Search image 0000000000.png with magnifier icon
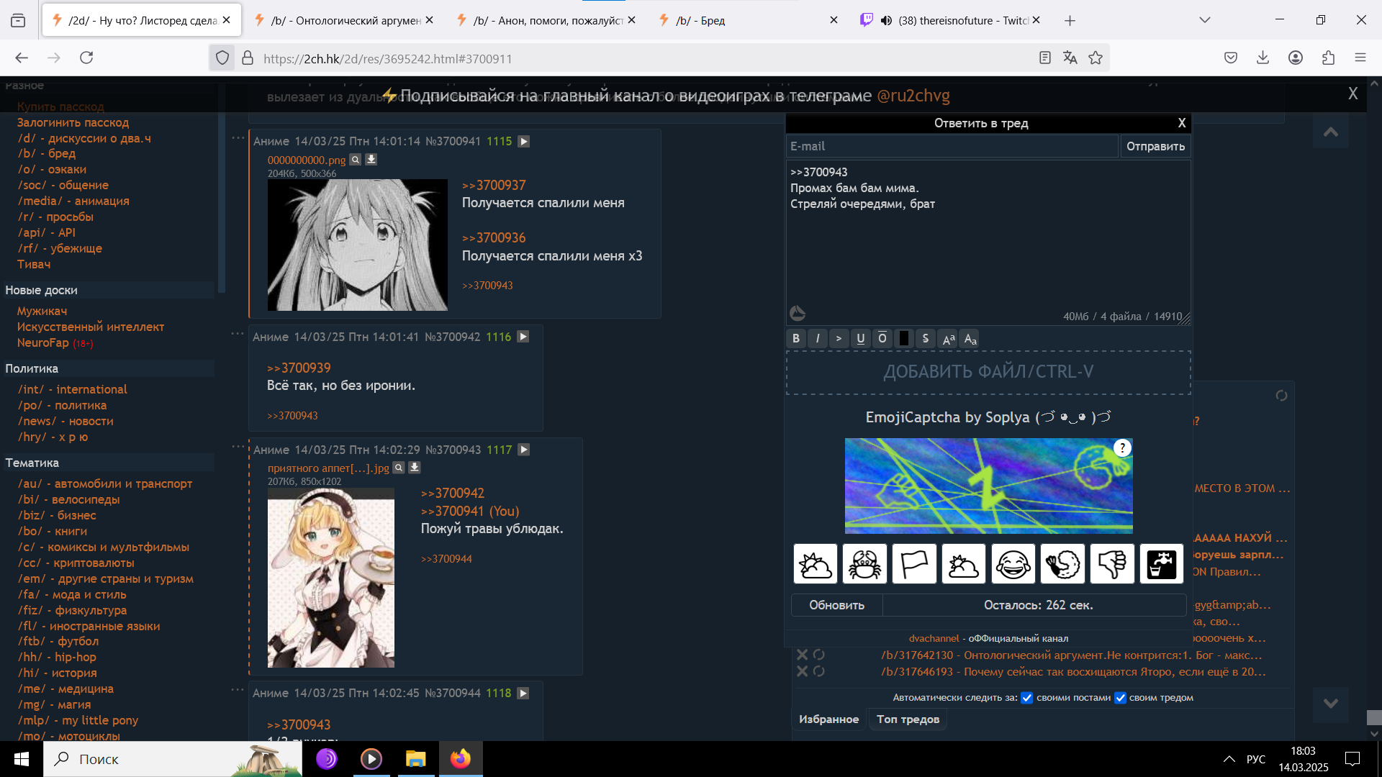The height and width of the screenshot is (777, 1382). [x=356, y=160]
